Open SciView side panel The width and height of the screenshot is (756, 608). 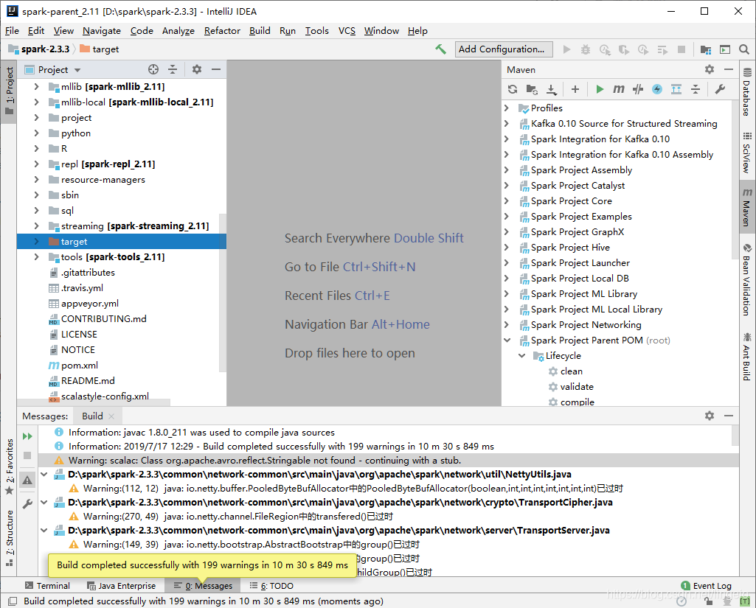(x=747, y=153)
